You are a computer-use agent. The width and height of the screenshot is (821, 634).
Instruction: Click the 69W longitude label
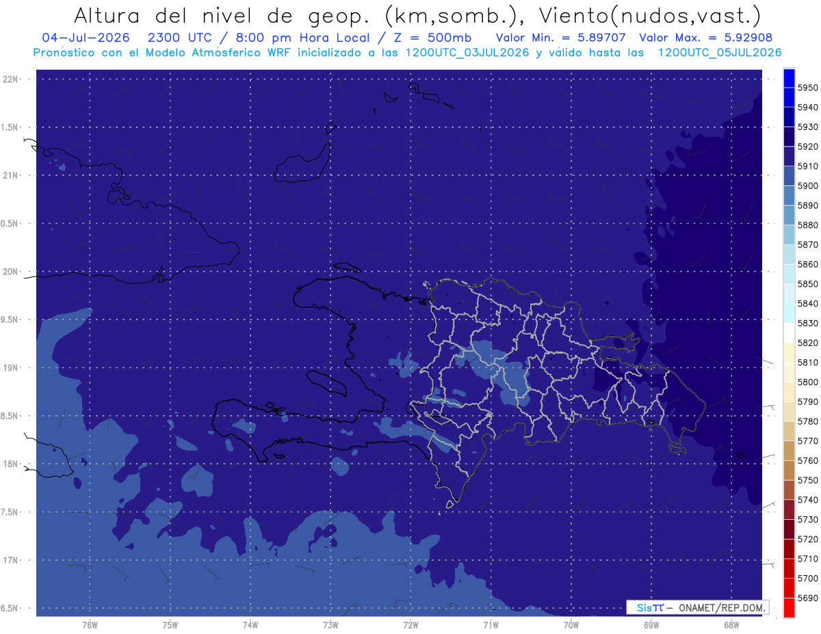point(651,625)
